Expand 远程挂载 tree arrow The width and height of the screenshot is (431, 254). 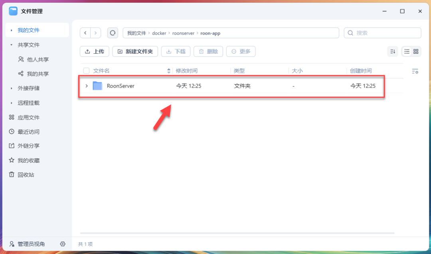[x=11, y=103]
